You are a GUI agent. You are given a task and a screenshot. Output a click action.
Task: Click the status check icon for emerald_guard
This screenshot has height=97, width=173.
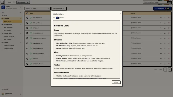(31, 54)
